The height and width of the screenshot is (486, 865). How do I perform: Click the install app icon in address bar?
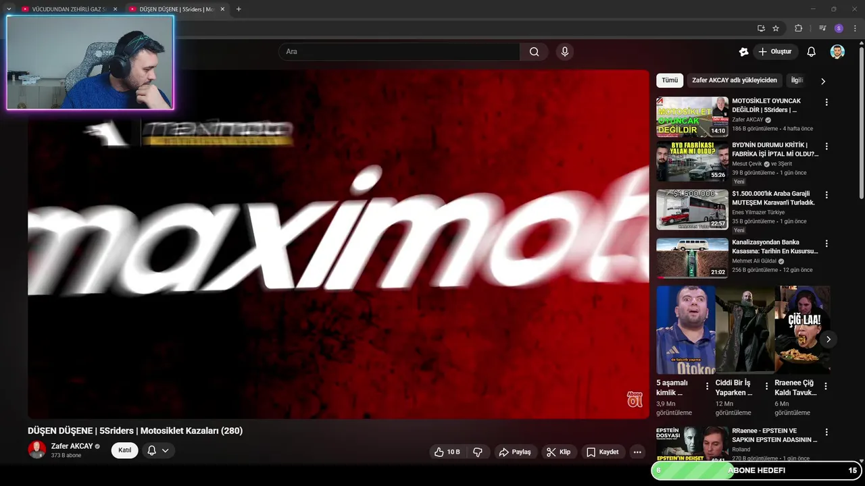(761, 28)
